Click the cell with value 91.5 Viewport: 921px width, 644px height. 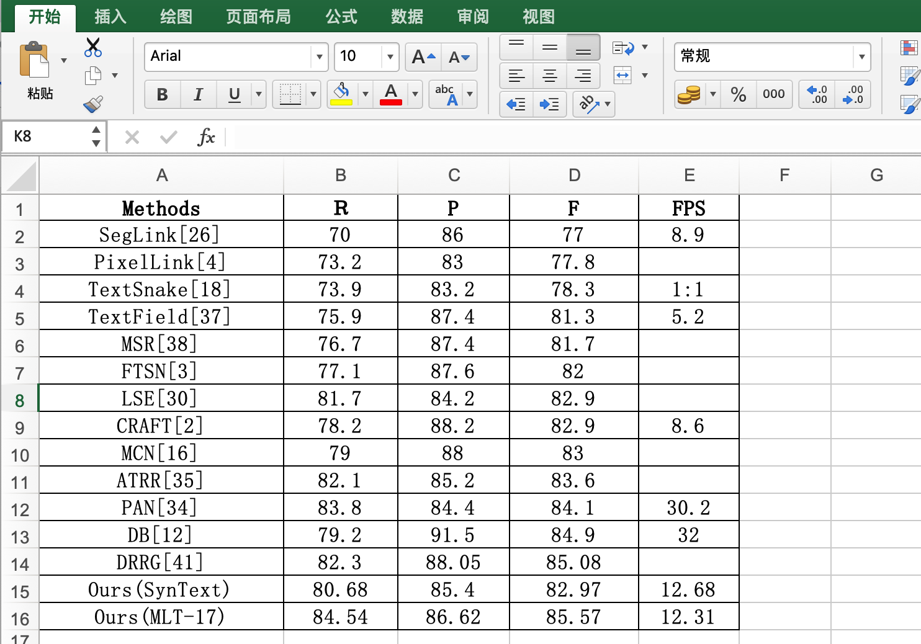pyautogui.click(x=453, y=535)
